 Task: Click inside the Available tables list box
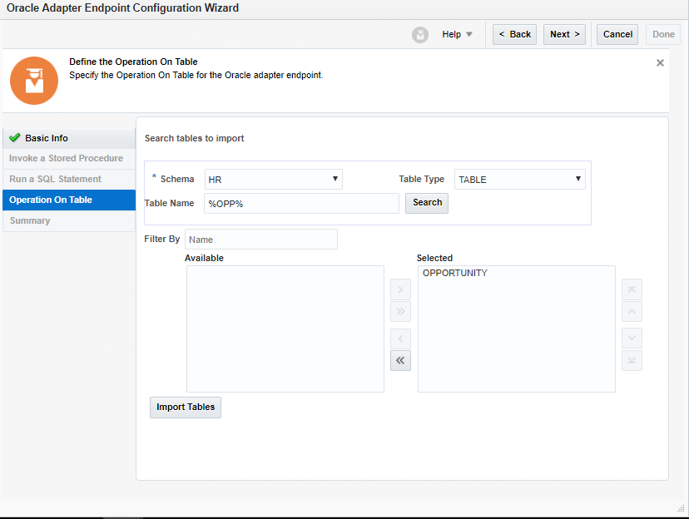(x=285, y=329)
